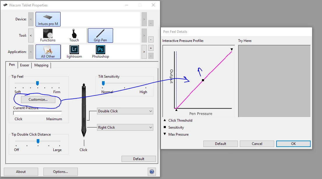Select the Intuos pro M device icon

[x=48, y=19]
